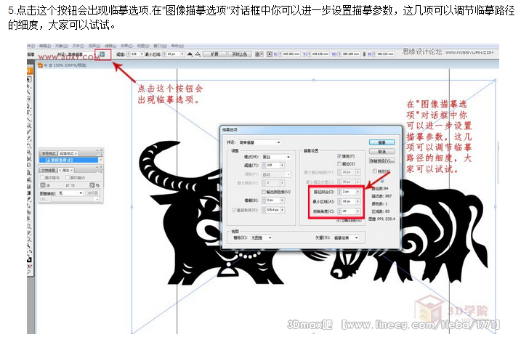The height and width of the screenshot is (337, 521).
Task: Open the 帮助 (Help) menu
Action: [177, 46]
